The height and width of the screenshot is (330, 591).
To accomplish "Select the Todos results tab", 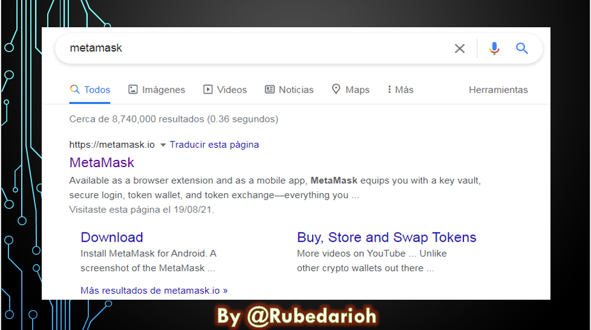I will [90, 90].
